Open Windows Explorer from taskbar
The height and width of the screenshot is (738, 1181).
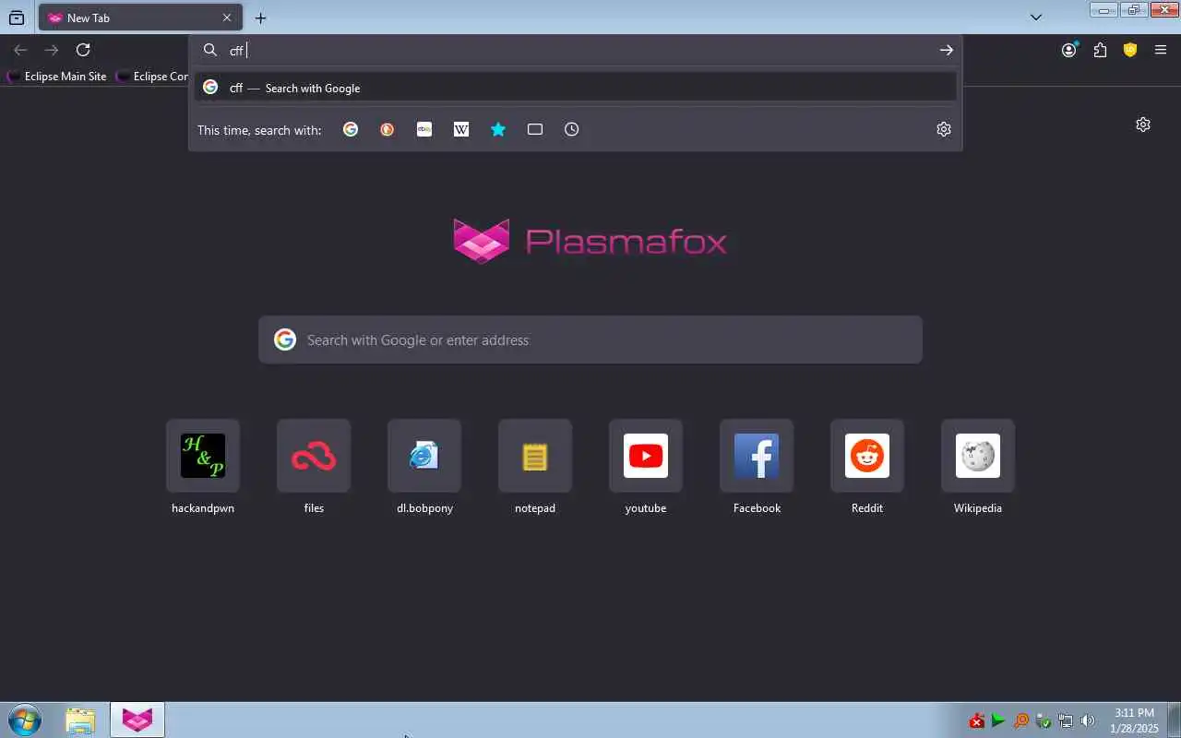tap(80, 720)
